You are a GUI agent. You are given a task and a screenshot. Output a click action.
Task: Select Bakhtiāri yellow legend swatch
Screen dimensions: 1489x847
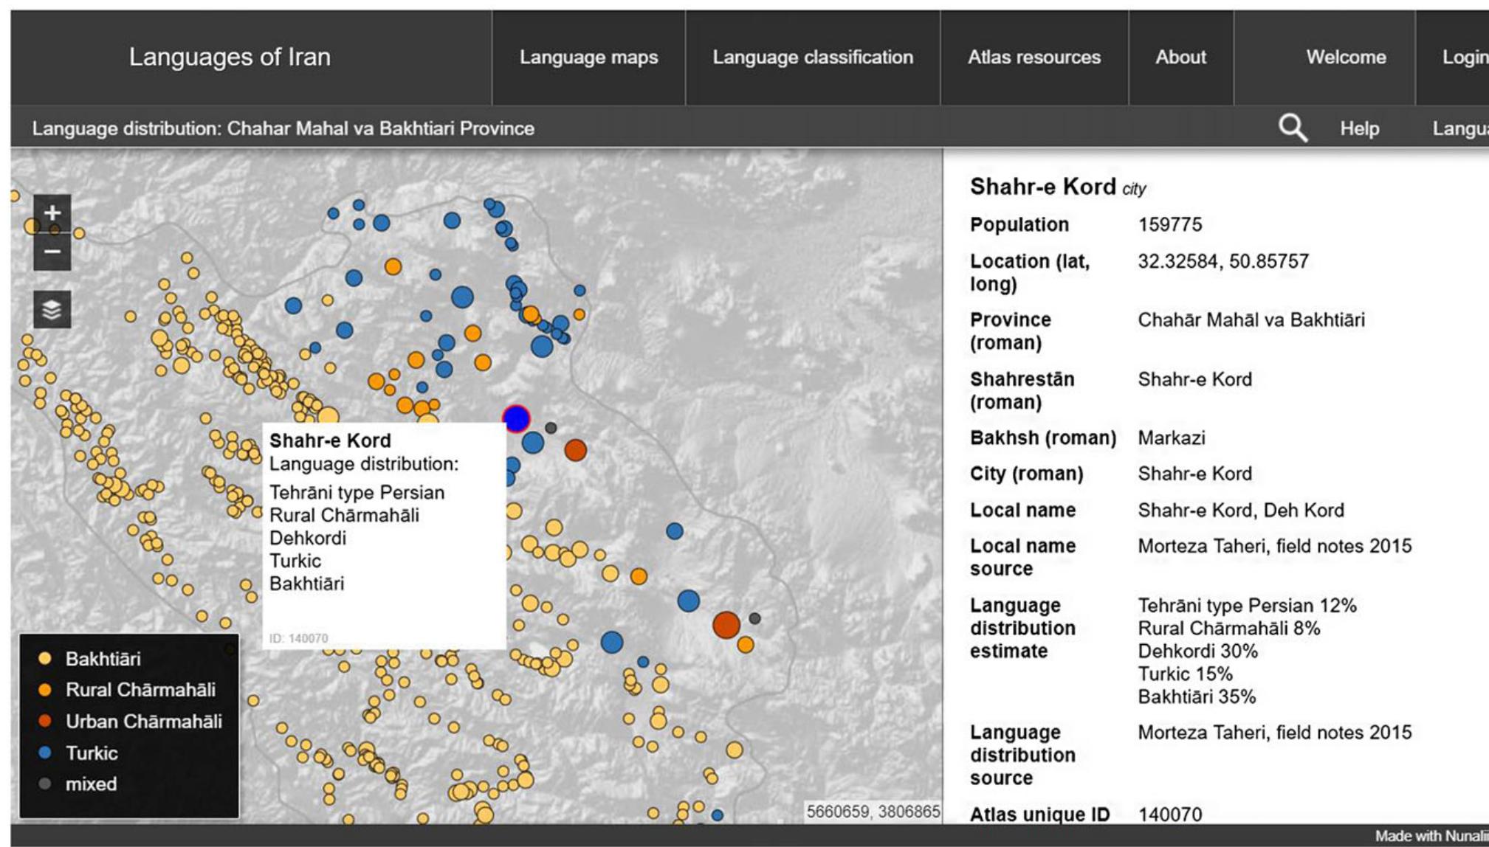[45, 658]
